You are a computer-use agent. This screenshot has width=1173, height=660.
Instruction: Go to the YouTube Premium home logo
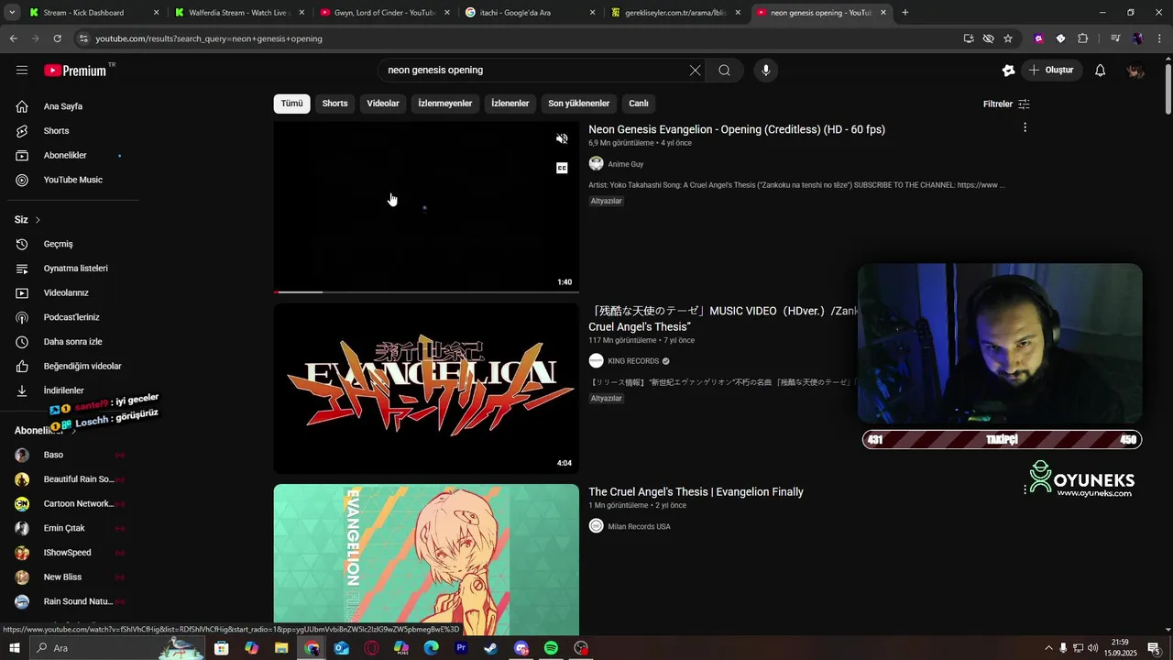point(75,70)
